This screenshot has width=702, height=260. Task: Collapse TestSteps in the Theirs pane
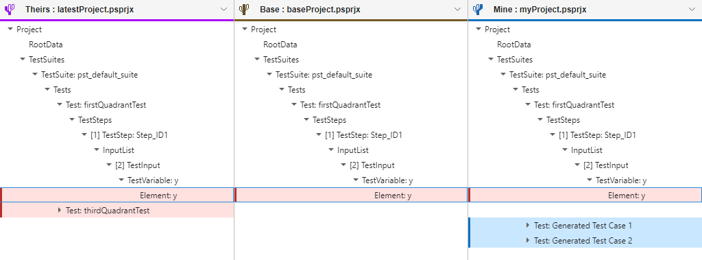coord(72,119)
